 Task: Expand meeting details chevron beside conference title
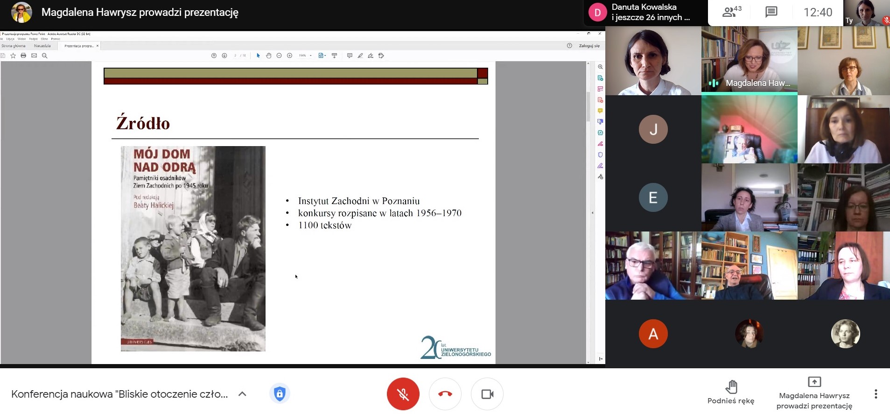tap(242, 394)
